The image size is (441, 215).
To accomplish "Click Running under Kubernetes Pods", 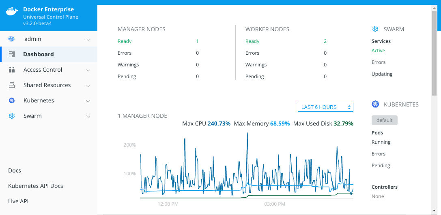I will tap(381, 142).
